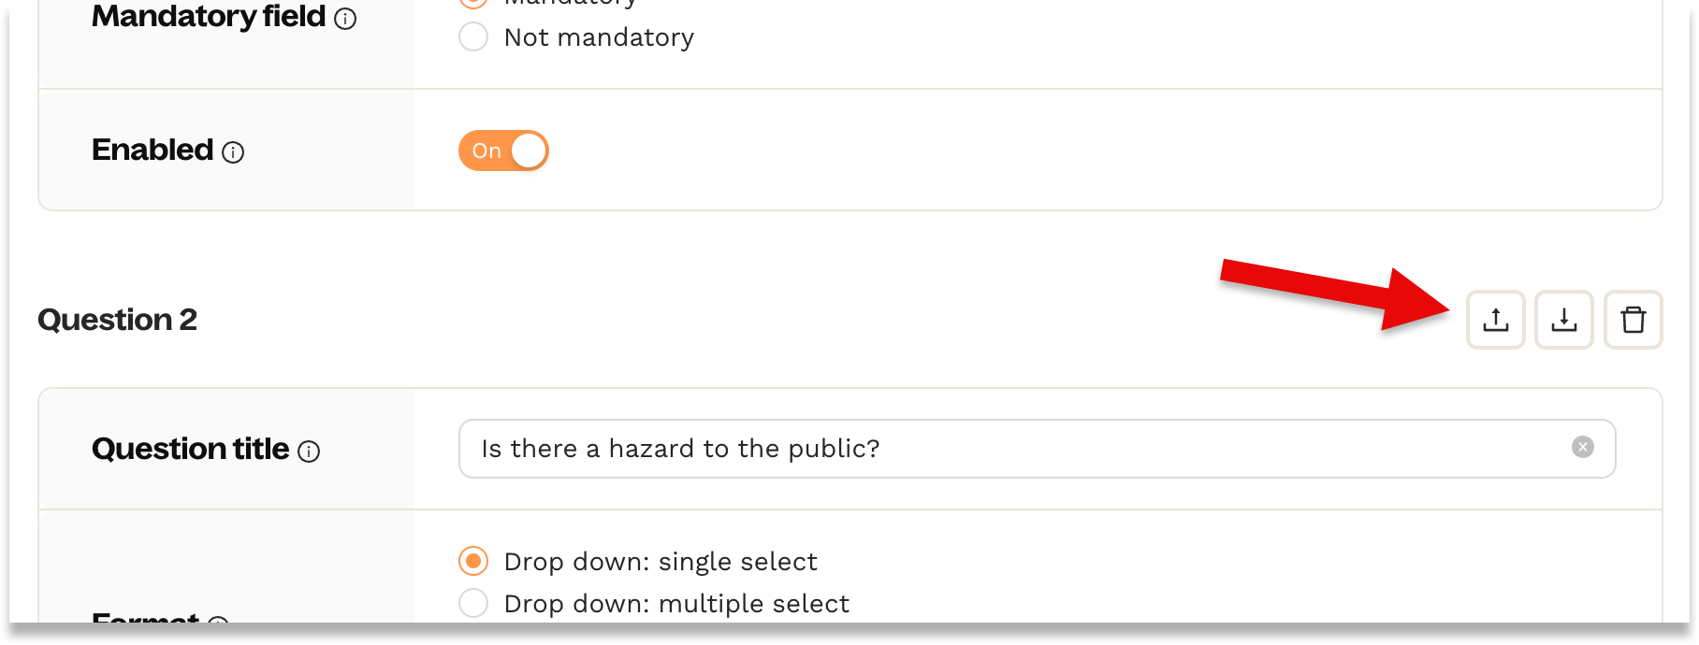Open the Mandatory field info tooltip icon

(x=345, y=19)
